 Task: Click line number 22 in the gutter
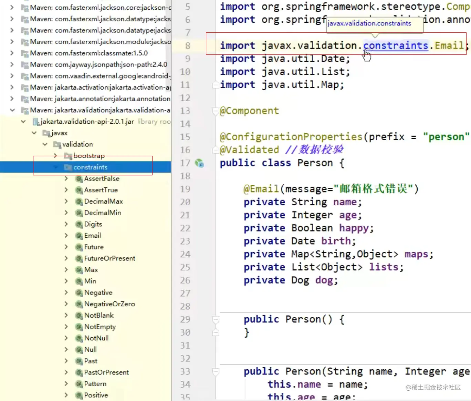click(x=185, y=228)
